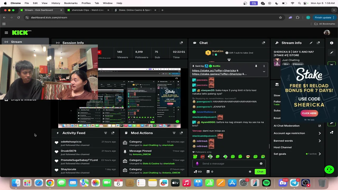The height and width of the screenshot is (190, 338).
Task: Open chat settings gear
Action: [250, 172]
